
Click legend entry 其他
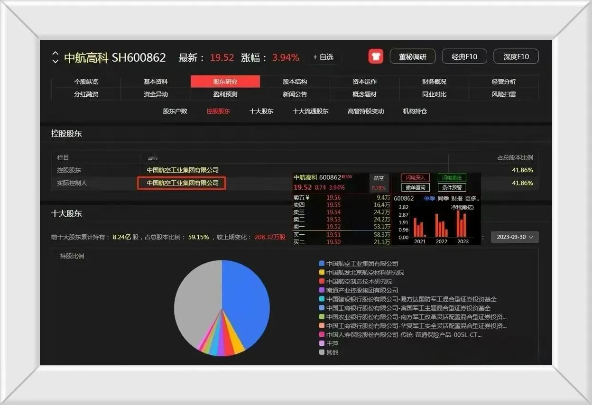click(333, 352)
